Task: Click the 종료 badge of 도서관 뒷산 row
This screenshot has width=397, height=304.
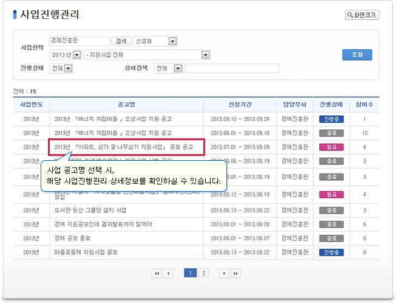Action: pyautogui.click(x=331, y=211)
